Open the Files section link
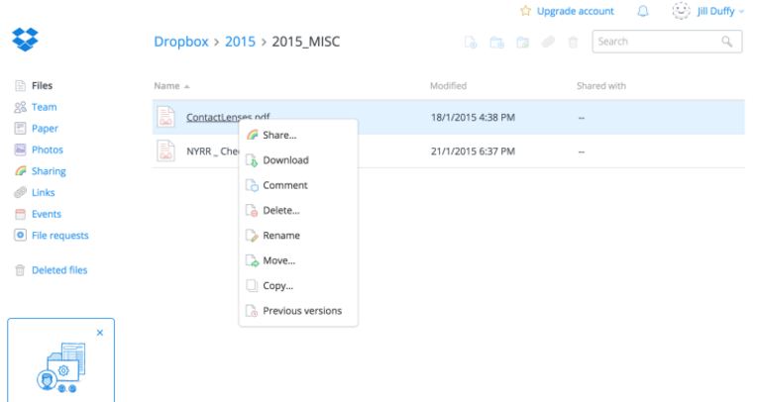The height and width of the screenshot is (402, 757). [42, 86]
